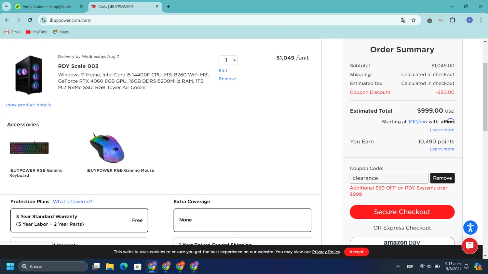Show hidden system tray icons

[x=398, y=267]
